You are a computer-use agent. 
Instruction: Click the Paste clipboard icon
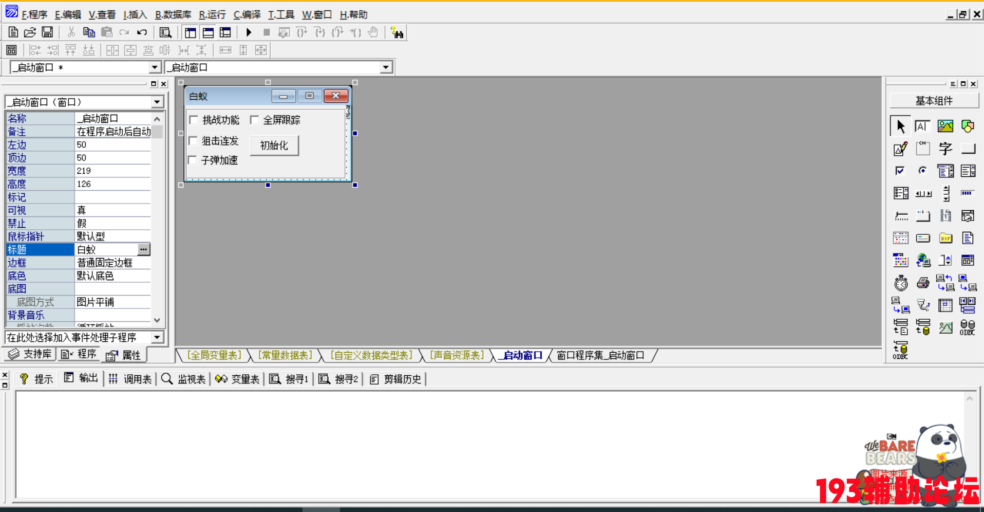pos(106,32)
